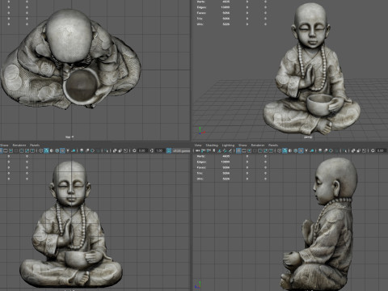Toggle Shadows in front view toolbar

click(74, 150)
